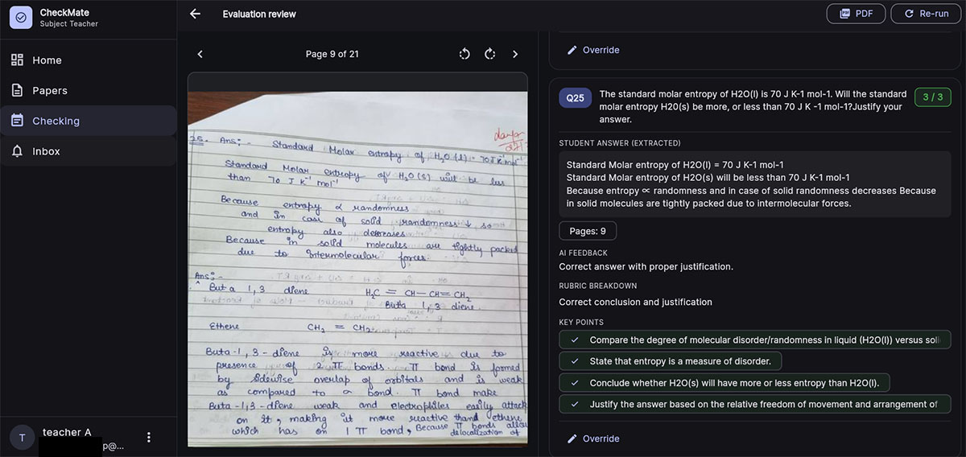The width and height of the screenshot is (966, 457).
Task: Rotate page counterclockwise
Action: [x=464, y=54]
